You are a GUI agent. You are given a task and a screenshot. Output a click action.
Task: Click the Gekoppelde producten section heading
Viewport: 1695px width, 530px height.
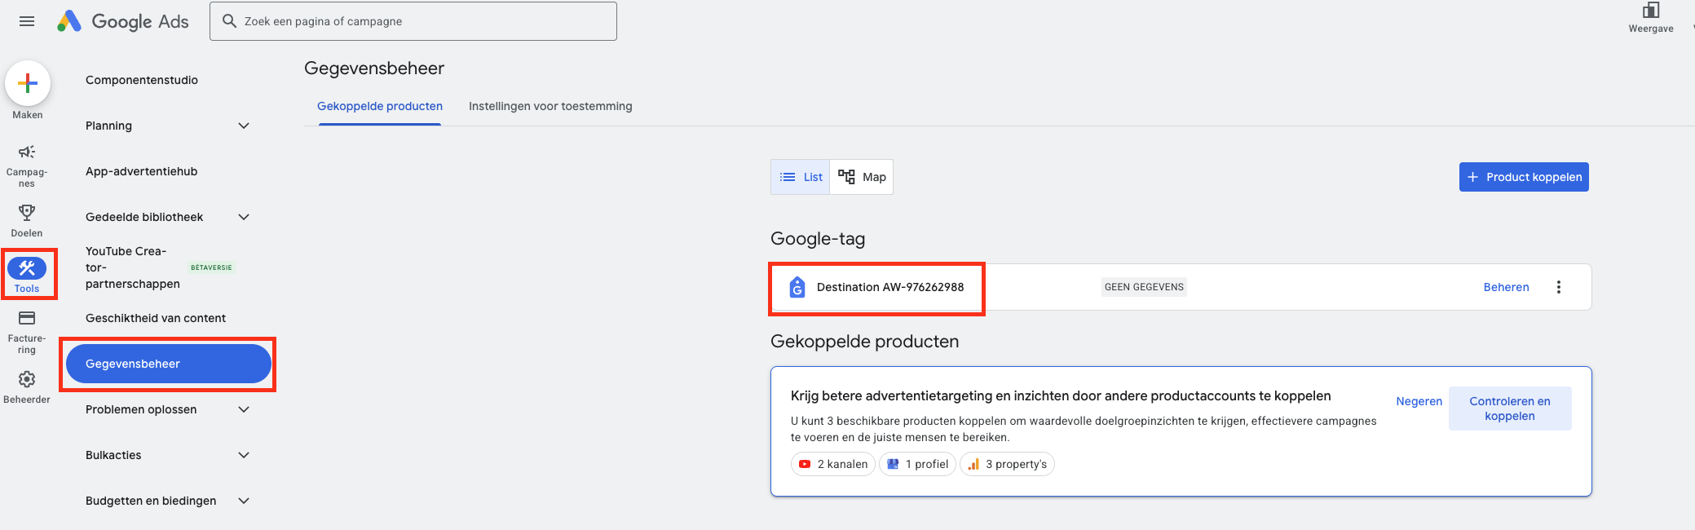click(x=864, y=342)
